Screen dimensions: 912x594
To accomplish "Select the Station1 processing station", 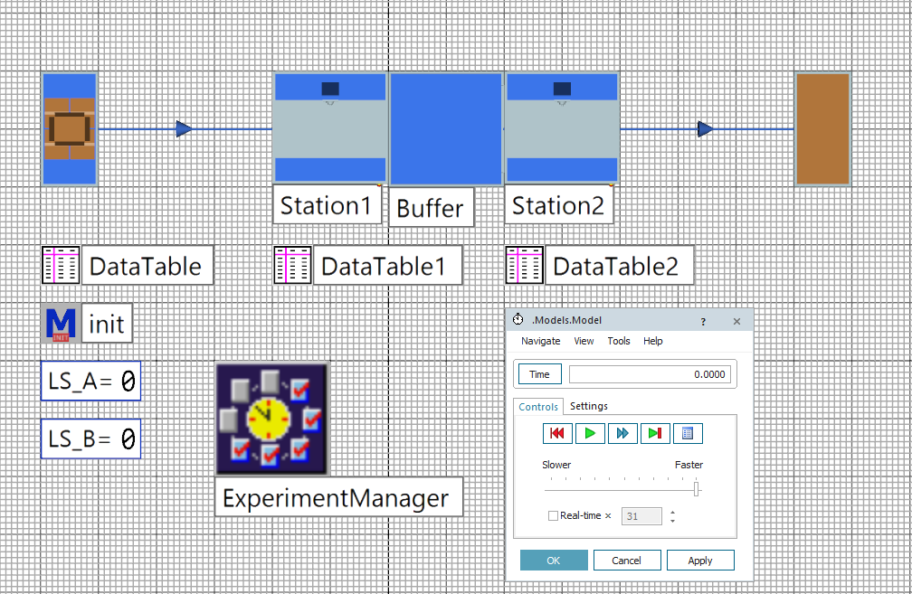I will (328, 127).
